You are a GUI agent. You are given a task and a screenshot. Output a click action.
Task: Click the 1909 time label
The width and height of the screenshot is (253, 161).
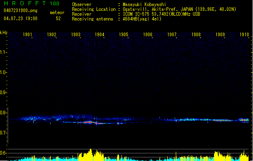click(x=220, y=35)
